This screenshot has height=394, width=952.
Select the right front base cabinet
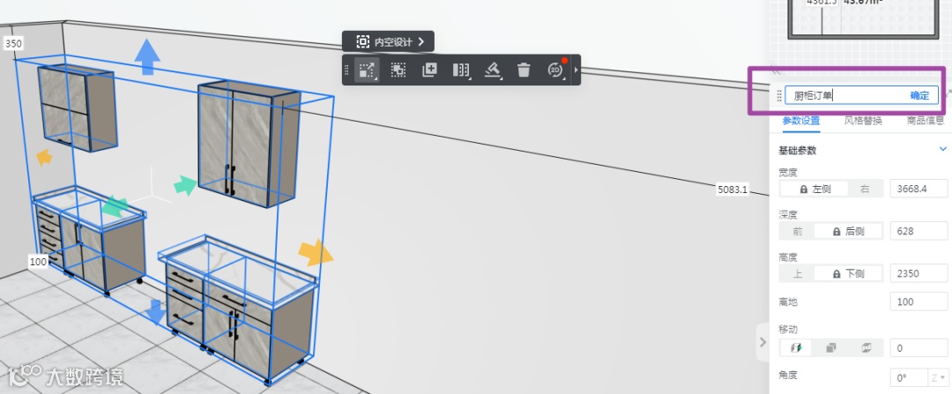click(237, 309)
